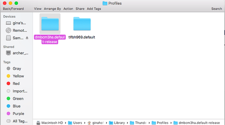Select the Red tag dot
Viewport: 225px width, 125px height.
pos(8,84)
